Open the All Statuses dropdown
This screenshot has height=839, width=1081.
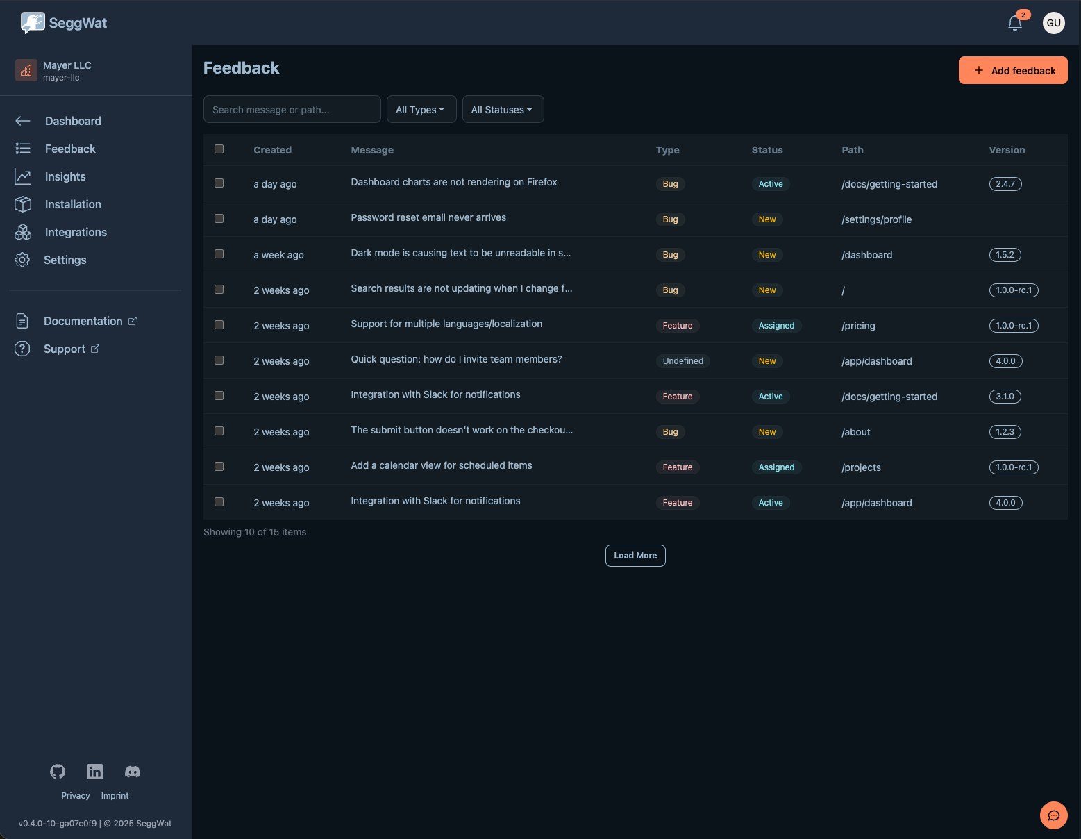coord(503,109)
